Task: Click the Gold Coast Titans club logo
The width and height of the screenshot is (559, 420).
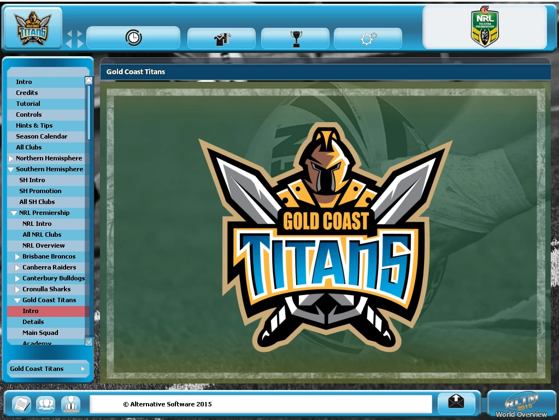Action: (x=32, y=28)
